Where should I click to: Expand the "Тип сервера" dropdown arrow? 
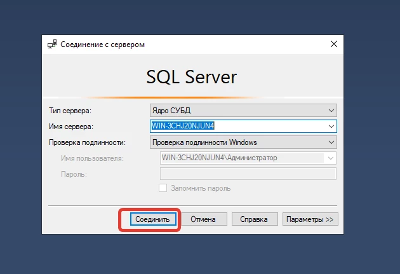[330, 110]
